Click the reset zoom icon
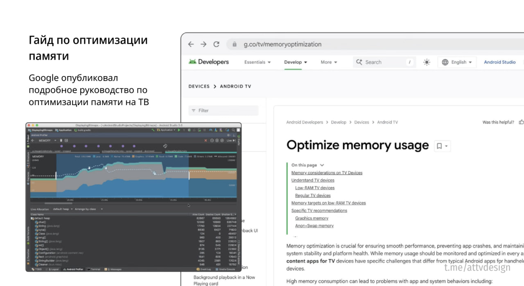The image size is (524, 286). click(222, 140)
